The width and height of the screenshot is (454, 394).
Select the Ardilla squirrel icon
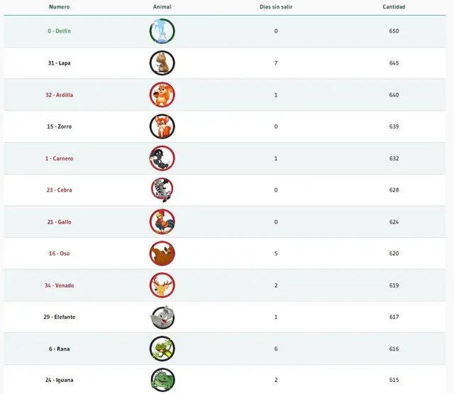[x=162, y=95]
